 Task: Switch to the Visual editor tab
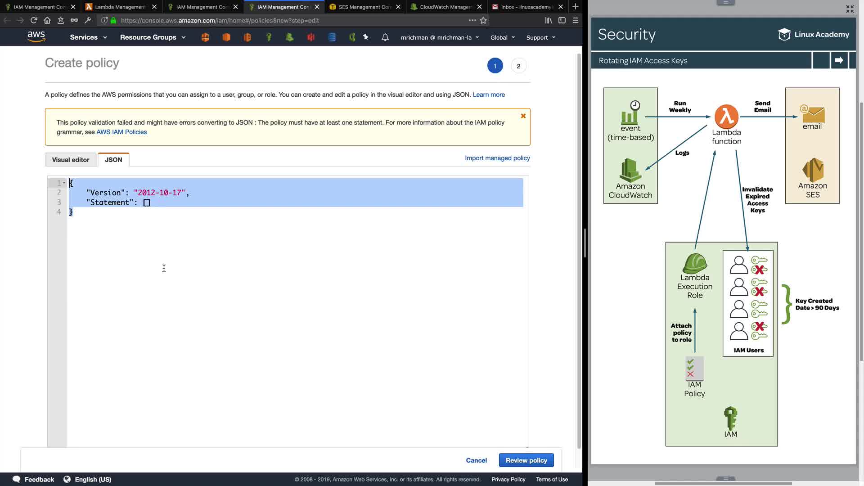coord(71,160)
